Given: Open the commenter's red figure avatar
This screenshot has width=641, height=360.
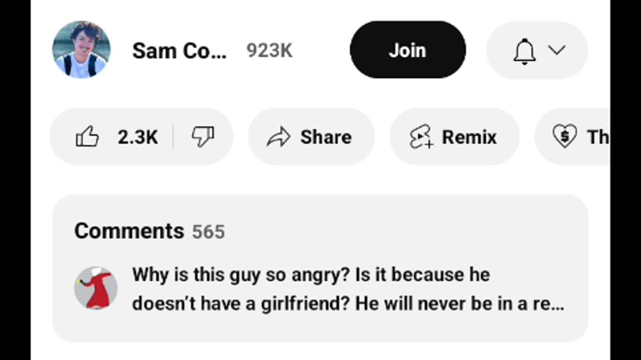Looking at the screenshot, I should pyautogui.click(x=96, y=288).
